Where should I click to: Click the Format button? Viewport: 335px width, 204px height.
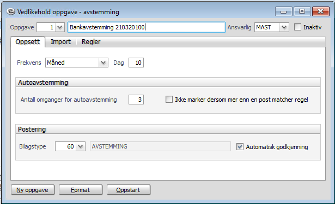click(x=81, y=190)
